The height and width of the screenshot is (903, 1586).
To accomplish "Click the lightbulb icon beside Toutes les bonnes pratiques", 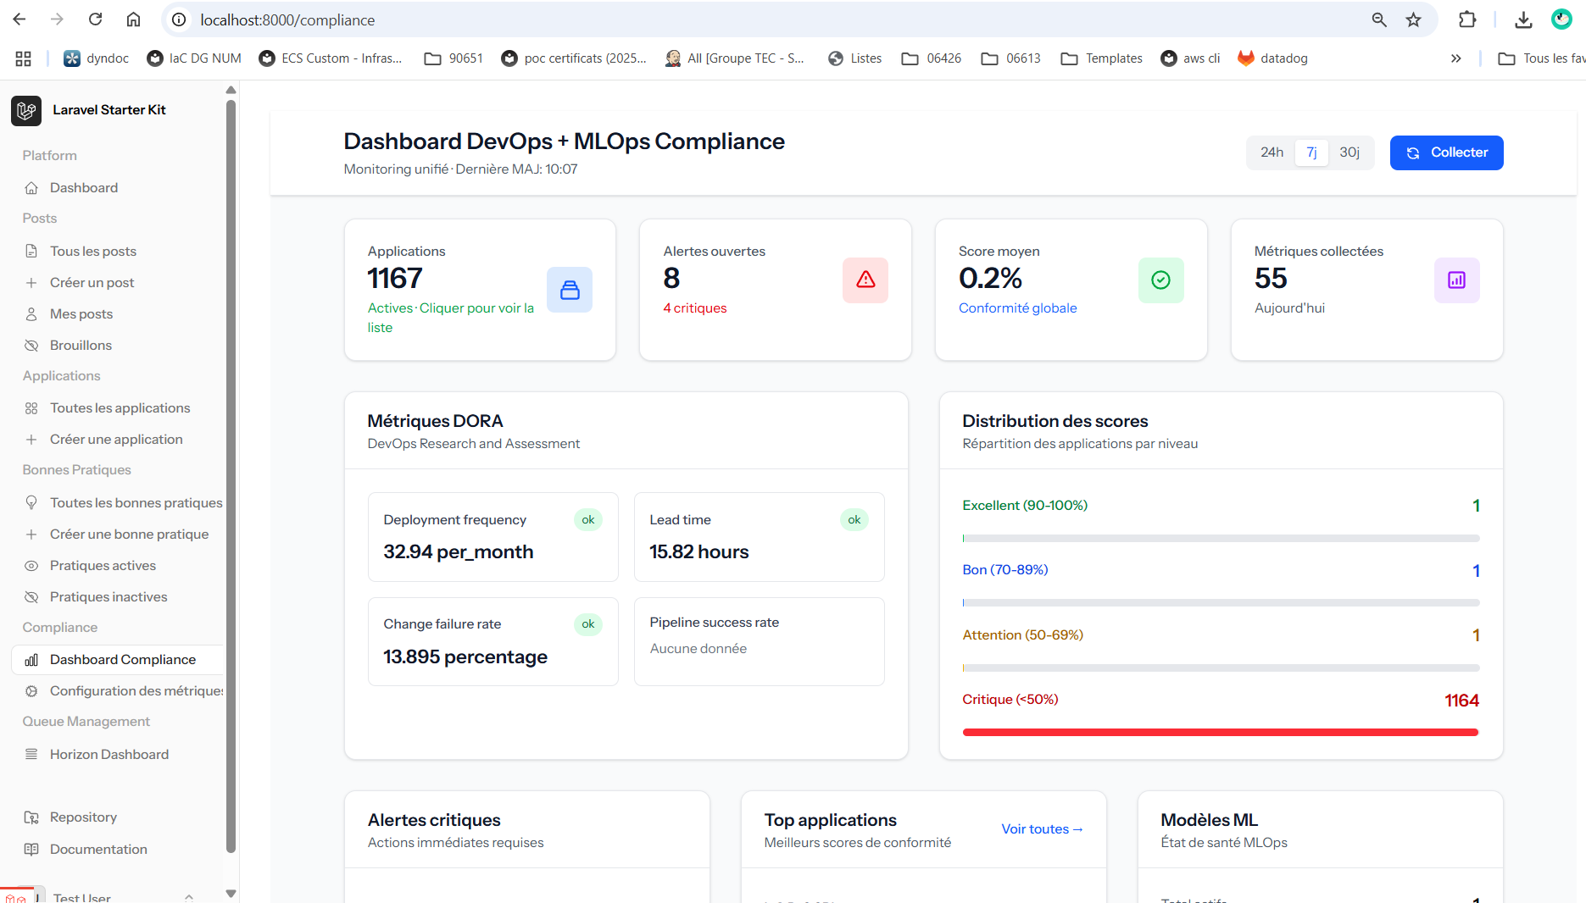I will [31, 502].
